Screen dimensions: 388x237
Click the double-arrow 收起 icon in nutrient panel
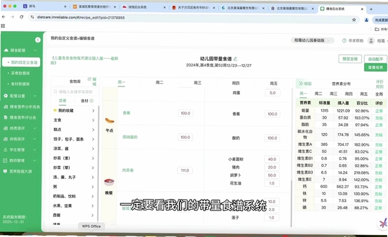[x=301, y=83]
